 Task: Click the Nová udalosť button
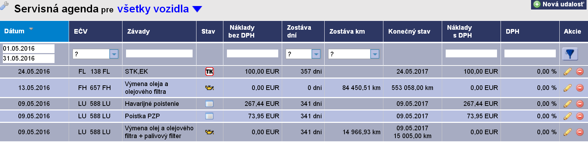[559, 4]
